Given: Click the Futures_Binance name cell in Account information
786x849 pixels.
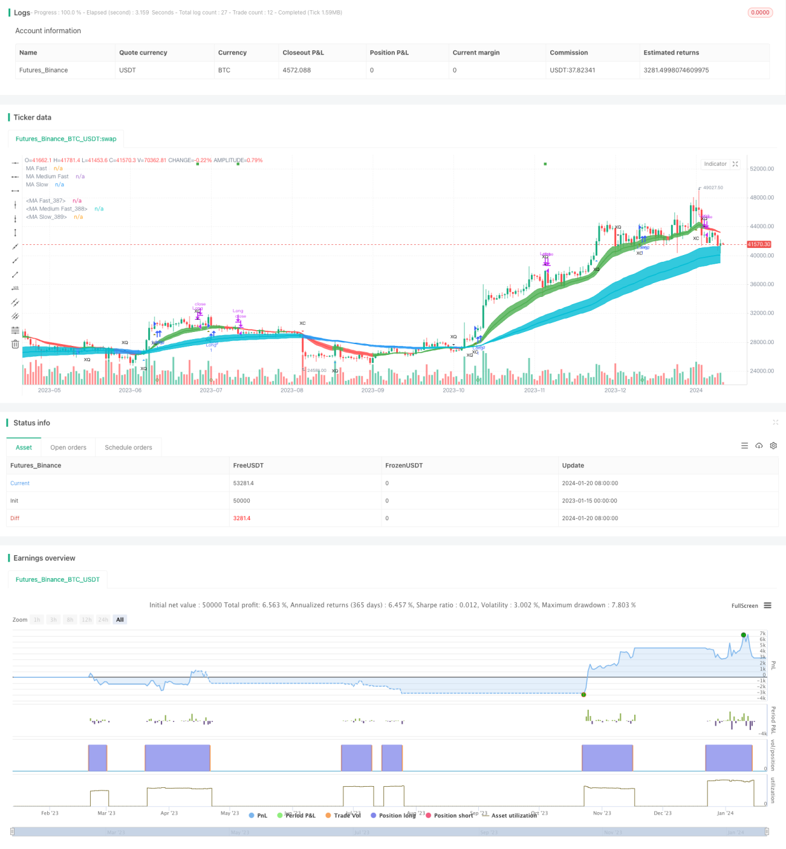Looking at the screenshot, I should pos(44,70).
